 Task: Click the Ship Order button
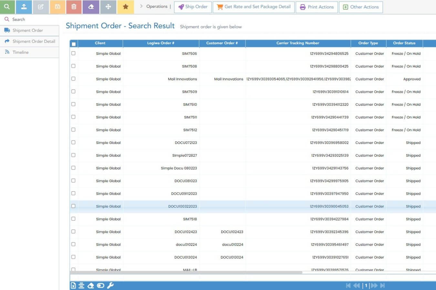(193, 7)
